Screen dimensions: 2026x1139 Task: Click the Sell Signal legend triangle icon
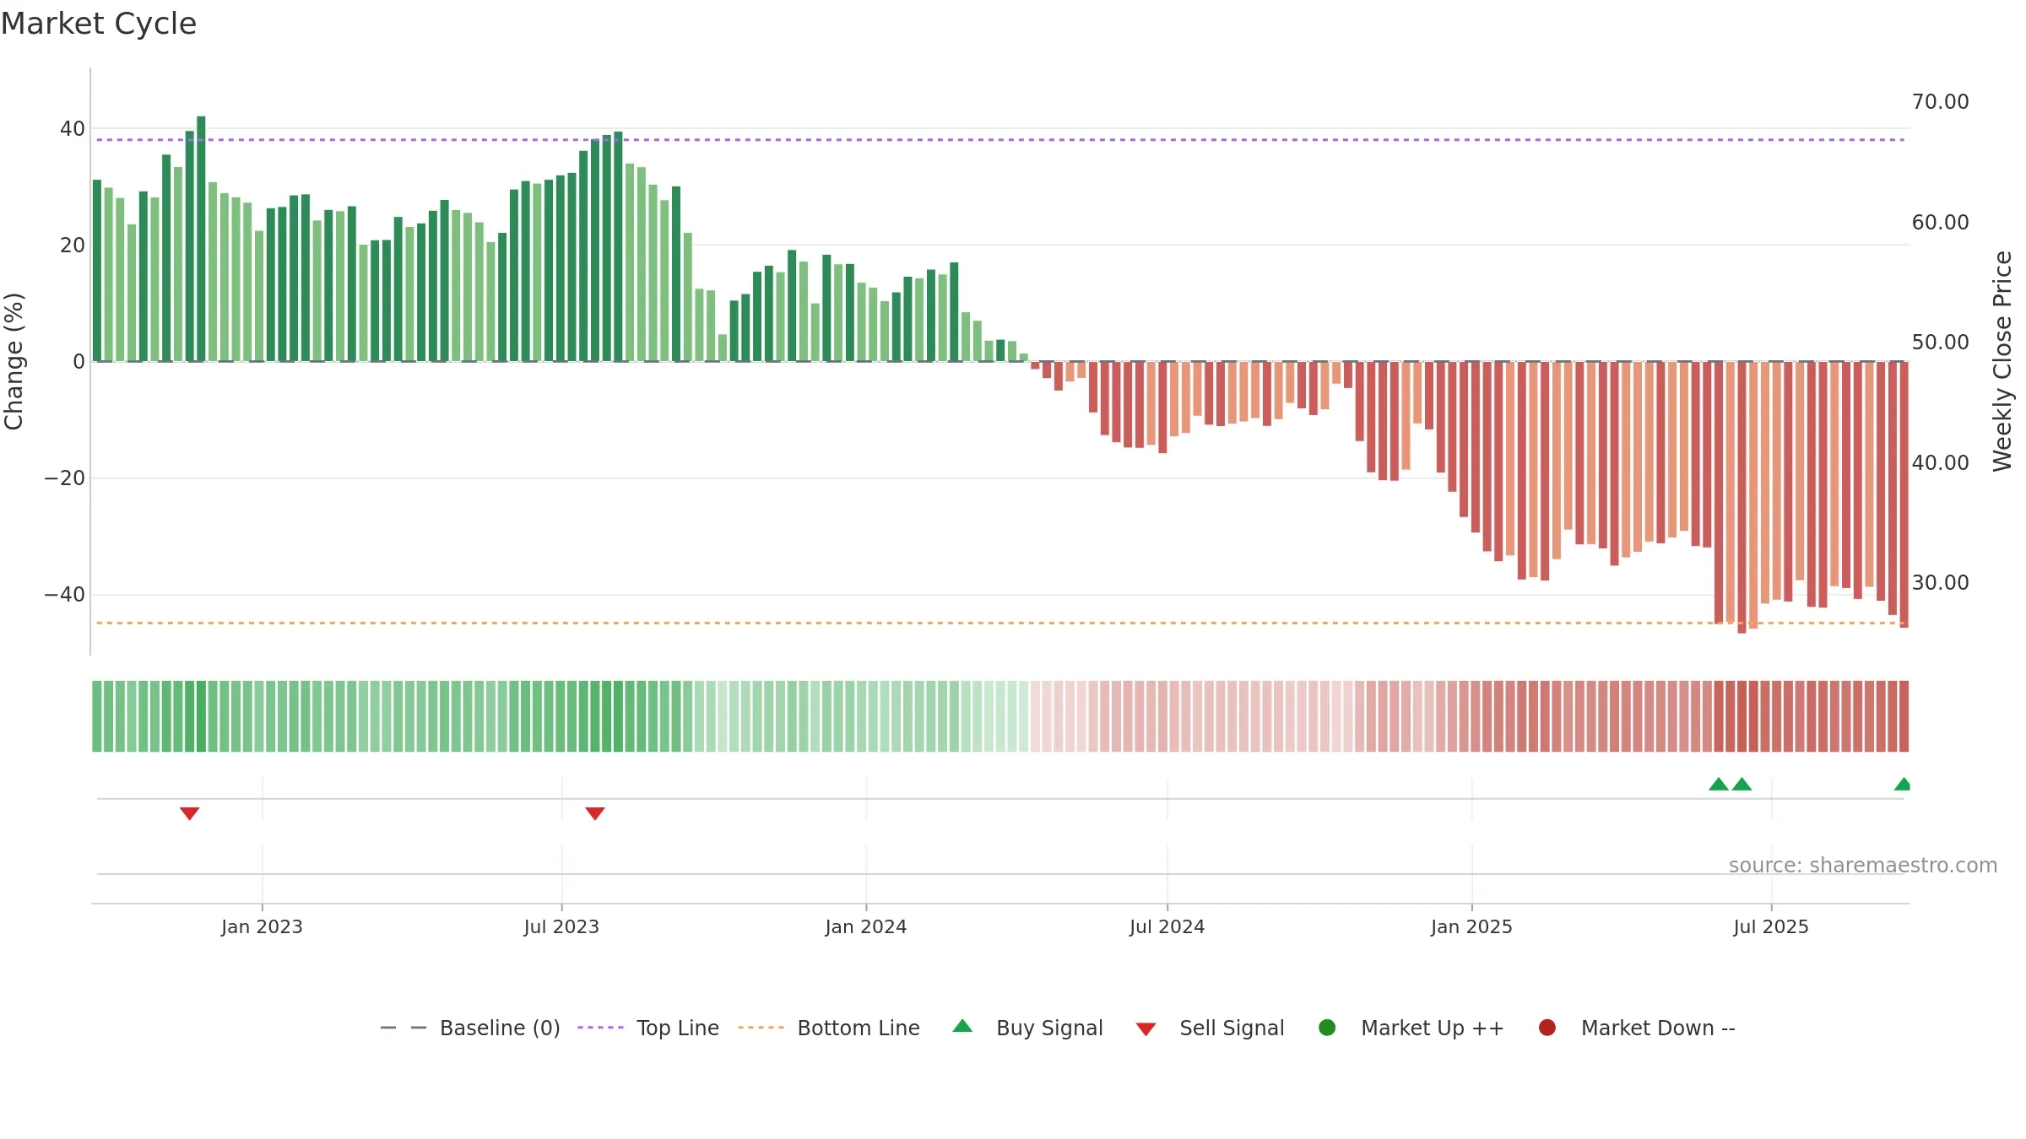click(1146, 1029)
